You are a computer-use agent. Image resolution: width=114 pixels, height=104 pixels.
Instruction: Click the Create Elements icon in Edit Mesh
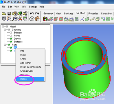click(x=45, y=19)
